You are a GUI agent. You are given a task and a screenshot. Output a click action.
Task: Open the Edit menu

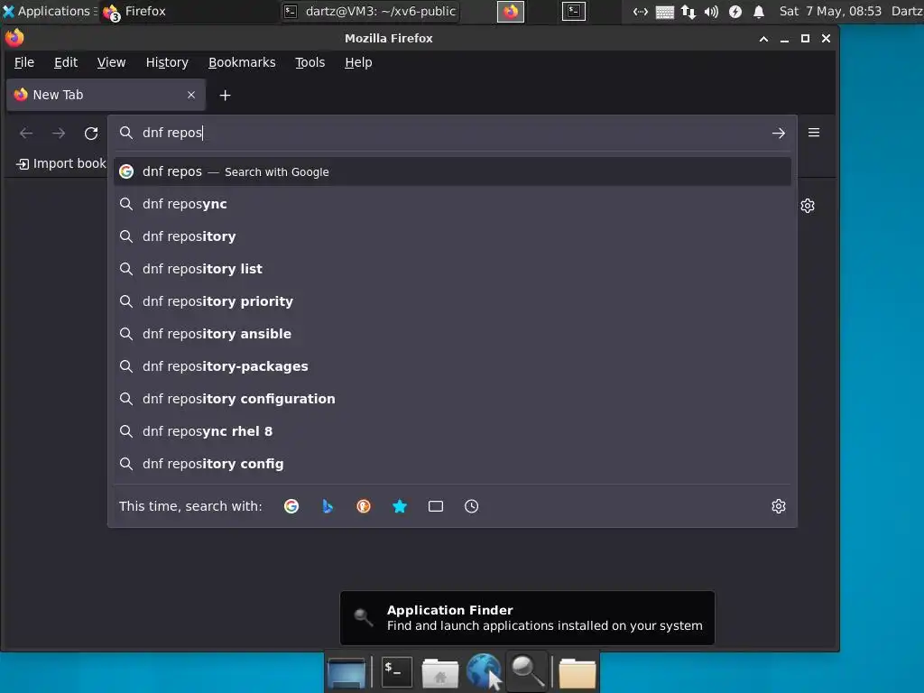[65, 62]
